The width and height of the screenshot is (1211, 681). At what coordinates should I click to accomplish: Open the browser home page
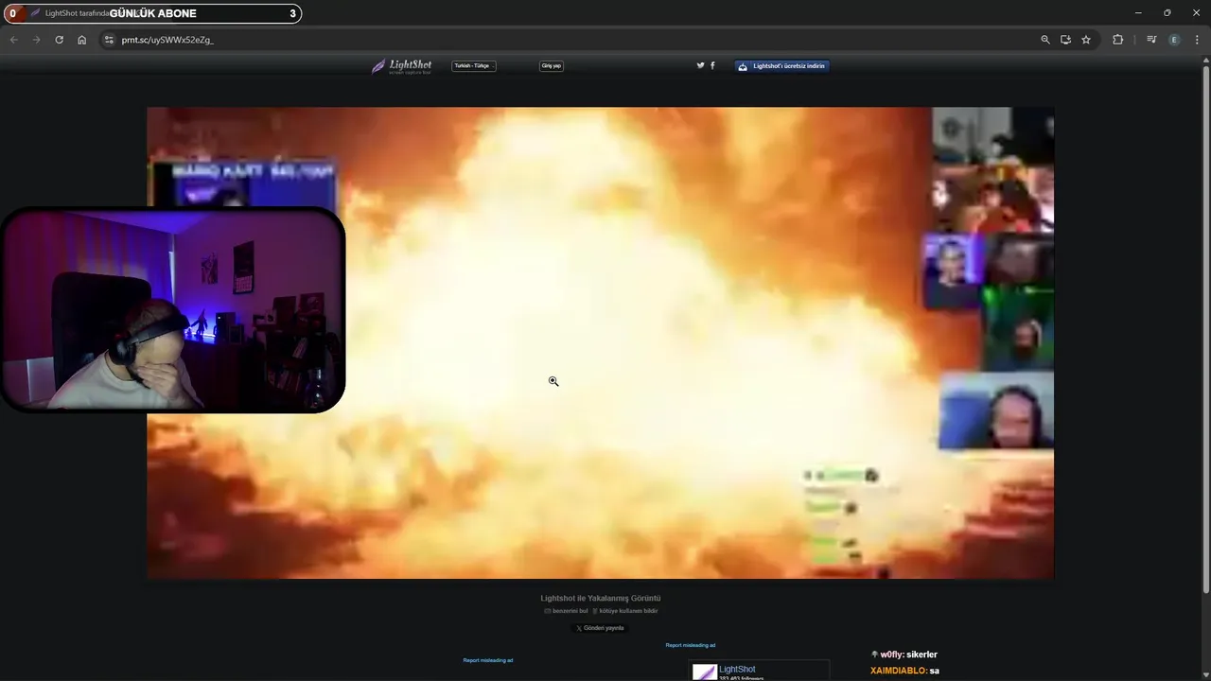(82, 40)
